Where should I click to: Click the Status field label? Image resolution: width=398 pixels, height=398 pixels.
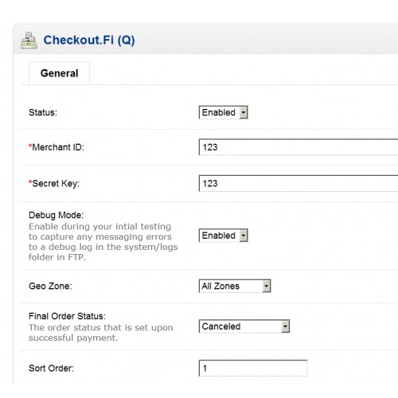coord(43,112)
